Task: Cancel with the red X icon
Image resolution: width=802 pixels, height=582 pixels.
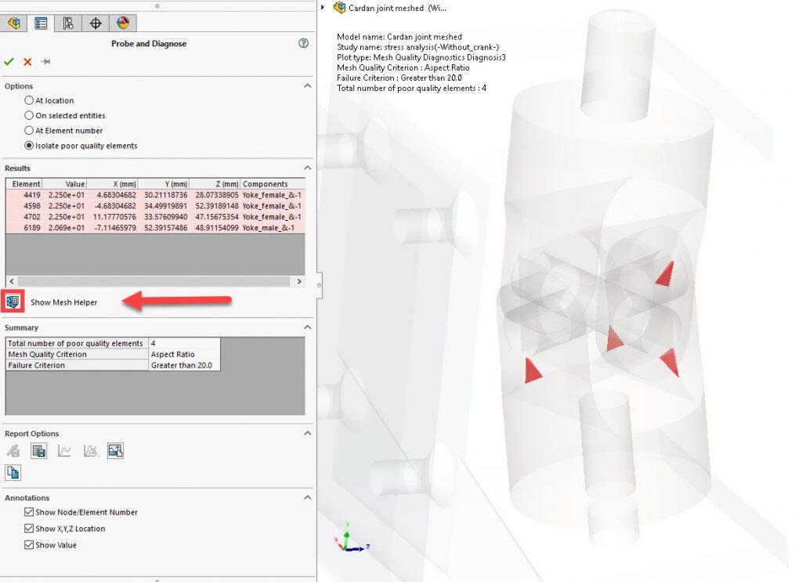Action: (27, 62)
